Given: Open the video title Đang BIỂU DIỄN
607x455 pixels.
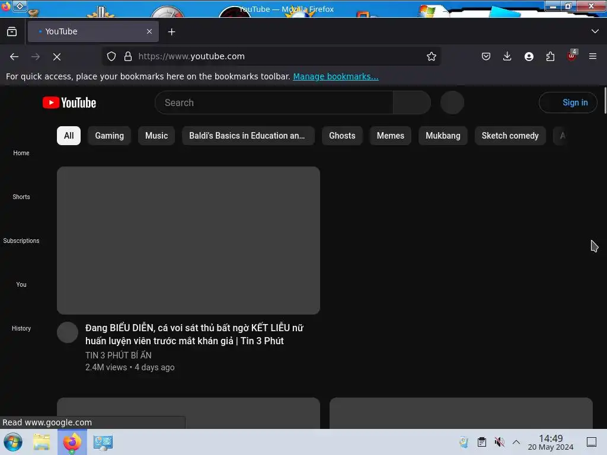Looking at the screenshot, I should pyautogui.click(x=194, y=334).
